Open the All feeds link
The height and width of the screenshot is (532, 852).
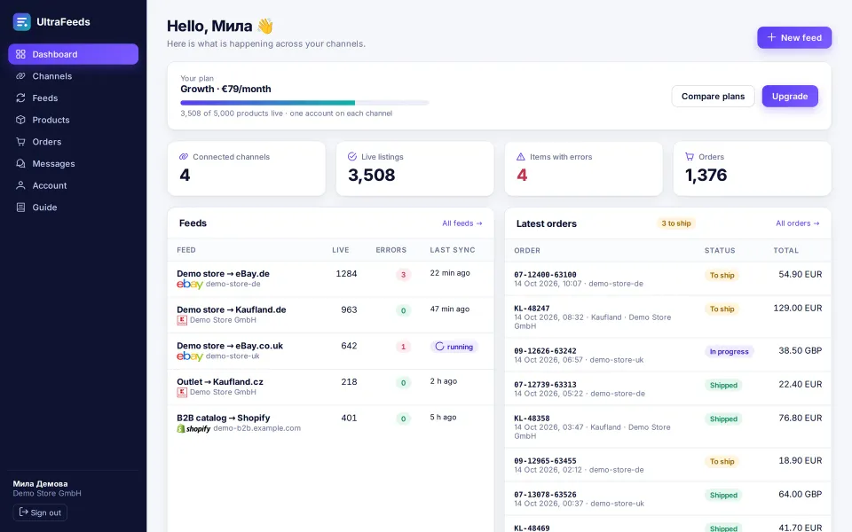[461, 223]
